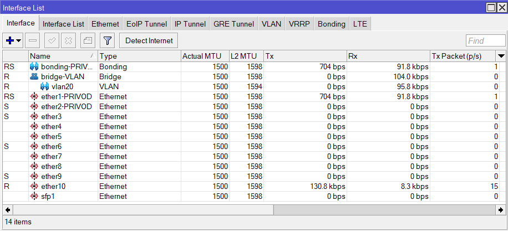
Task: Click the sfp1 interface icon
Action: (34, 196)
